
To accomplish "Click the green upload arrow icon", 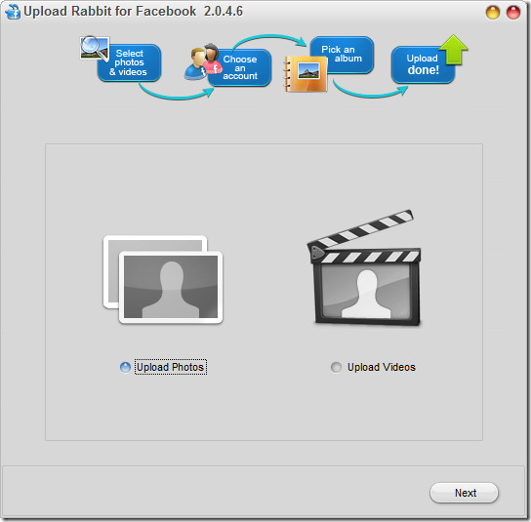I will [x=454, y=50].
